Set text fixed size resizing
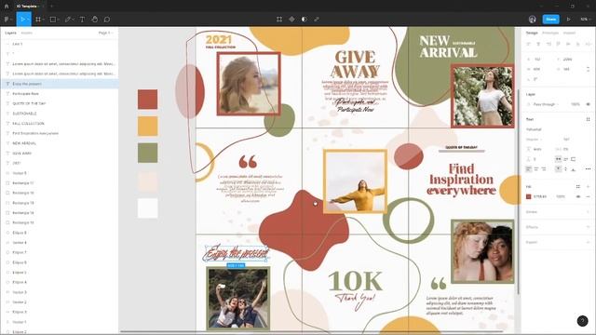Viewport: 596px width, 335px height. pos(574,159)
